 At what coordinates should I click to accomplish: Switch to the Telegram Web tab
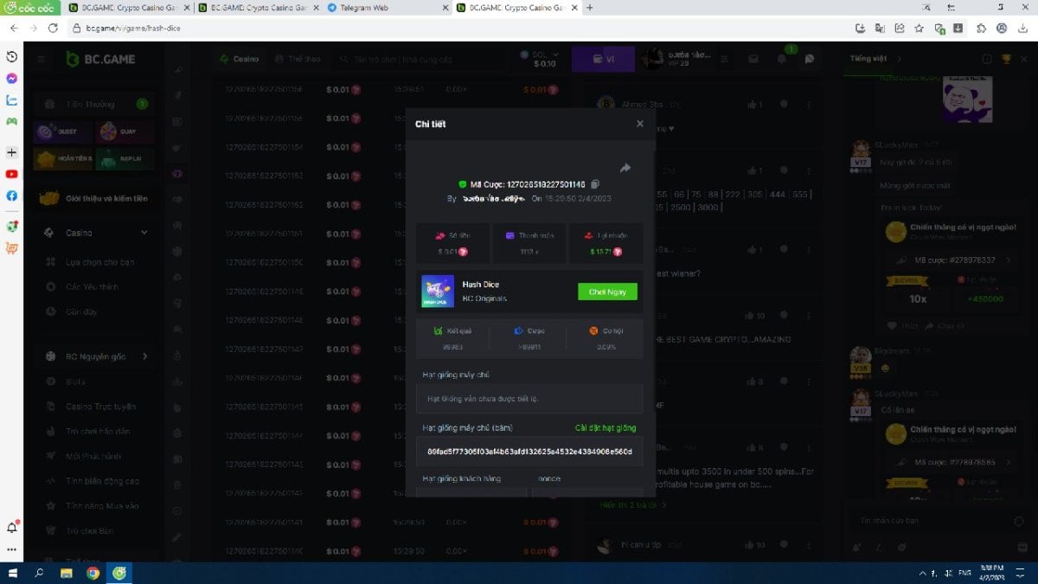[x=385, y=8]
